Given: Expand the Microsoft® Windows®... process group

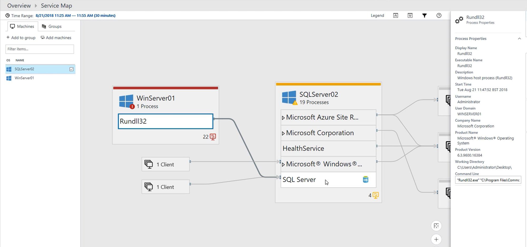Looking at the screenshot, I should click(x=283, y=165).
